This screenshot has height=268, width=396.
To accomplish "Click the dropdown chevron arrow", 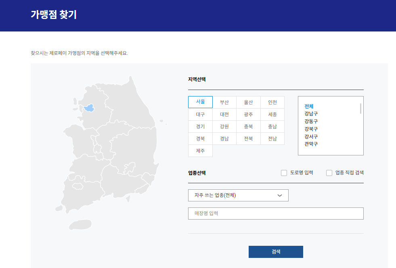I will pyautogui.click(x=280, y=195).
